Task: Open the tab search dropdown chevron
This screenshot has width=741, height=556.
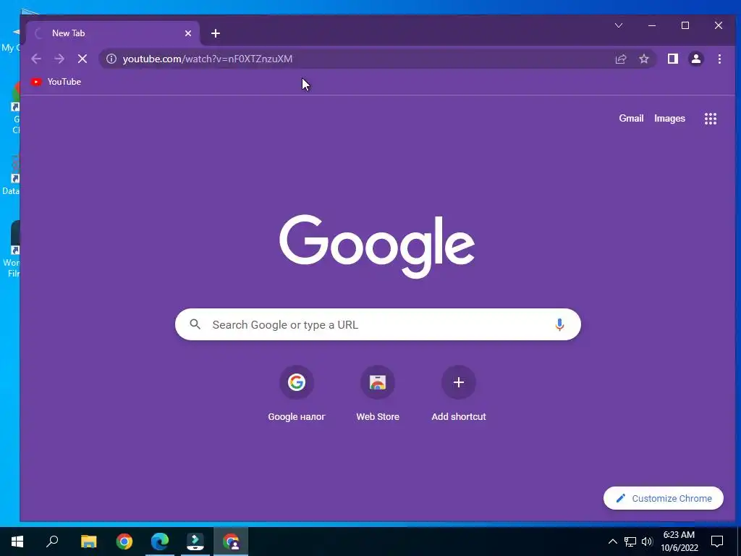Action: (x=618, y=25)
